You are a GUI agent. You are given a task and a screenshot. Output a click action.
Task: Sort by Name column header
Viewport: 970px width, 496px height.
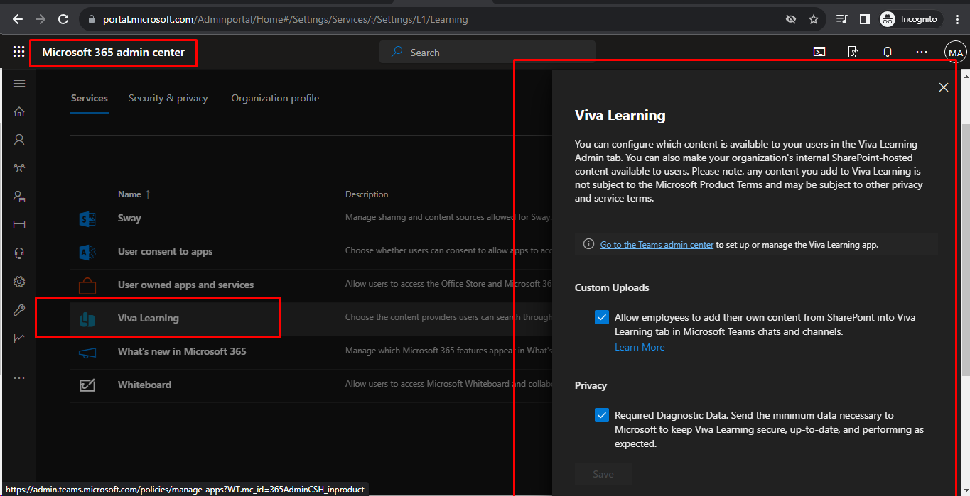134,194
